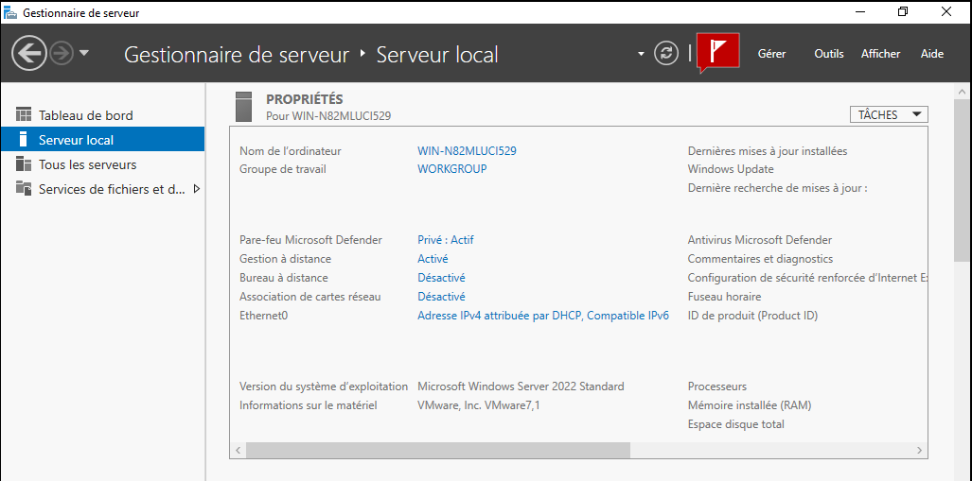Screen dimensions: 972x481
Task: Click Désactivé for Bureau à distance
Action: (x=441, y=277)
